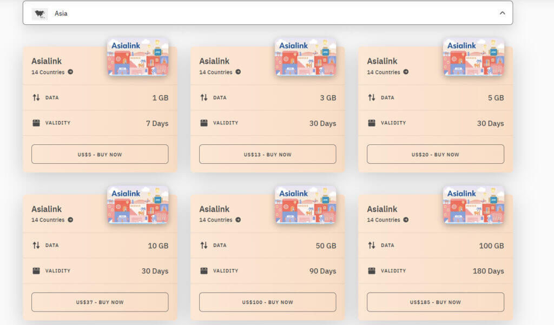Click validity calendar icon on 10 GB card
The width and height of the screenshot is (554, 325).
click(36, 270)
